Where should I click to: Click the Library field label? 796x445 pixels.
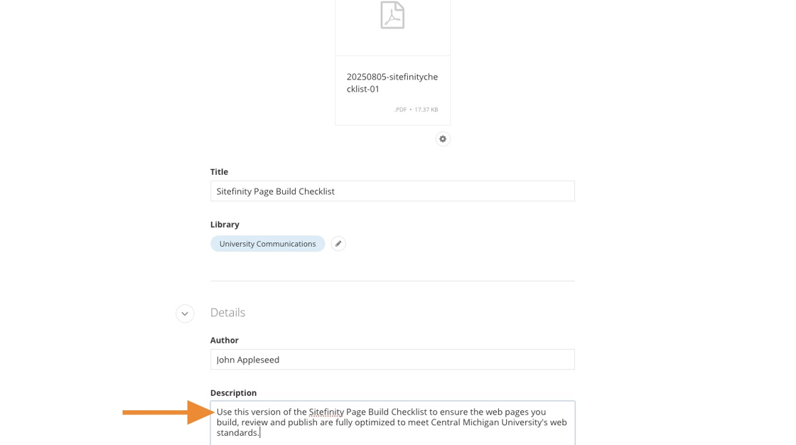pos(225,225)
